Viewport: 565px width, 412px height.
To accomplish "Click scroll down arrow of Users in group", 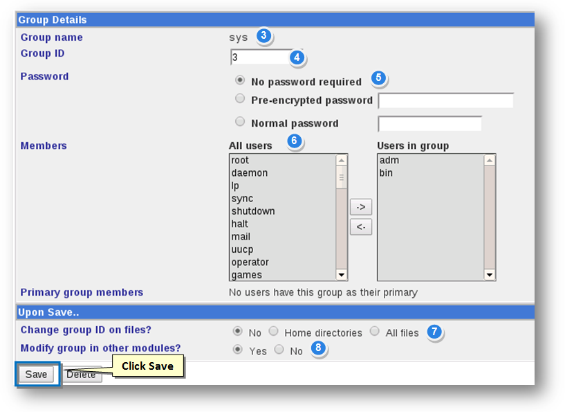I will coord(490,275).
